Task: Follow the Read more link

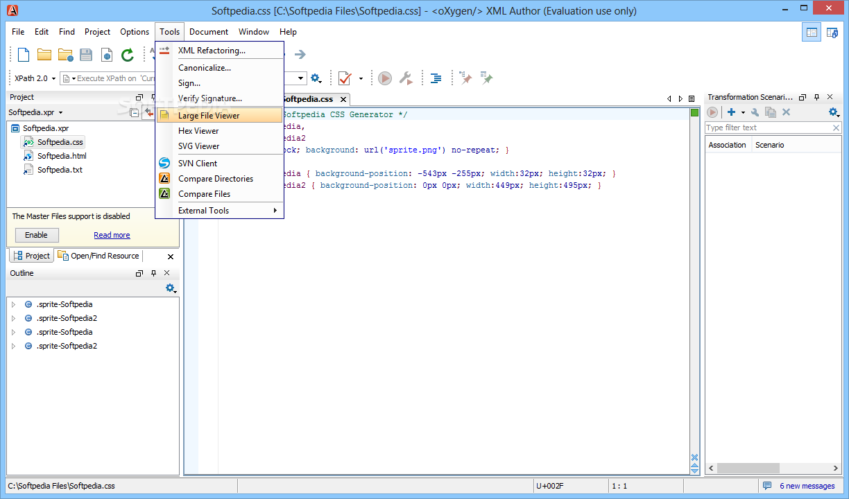Action: point(112,235)
